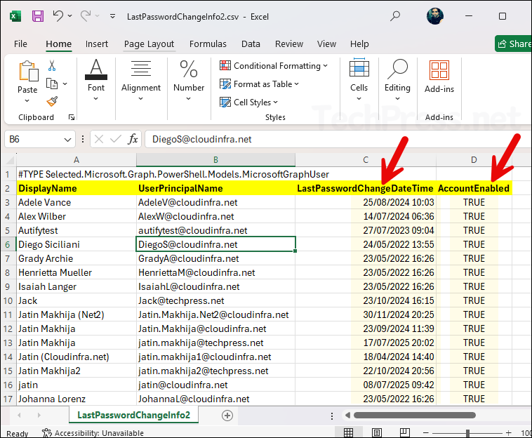Viewport: 532px width, 438px height.
Task: Click the Cancel X formula icon
Action: (x=99, y=139)
